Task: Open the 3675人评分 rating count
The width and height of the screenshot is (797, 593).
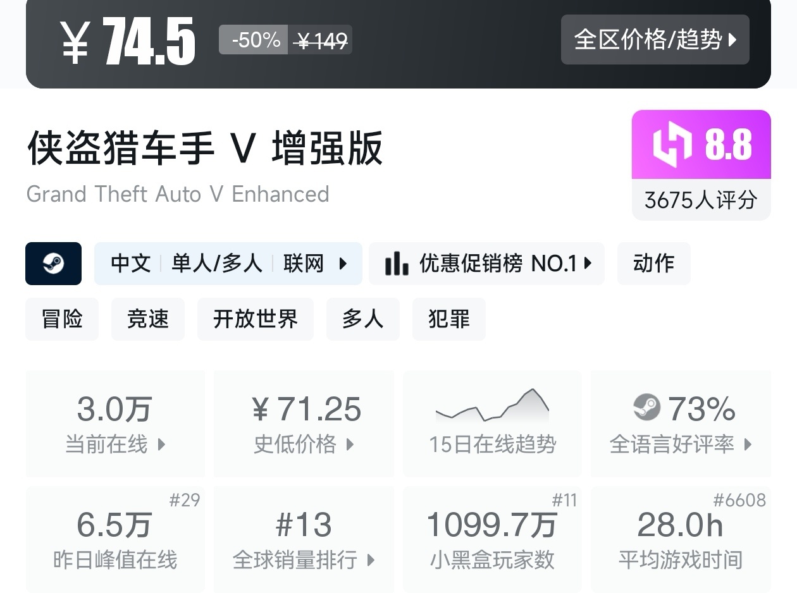Action: [x=701, y=200]
